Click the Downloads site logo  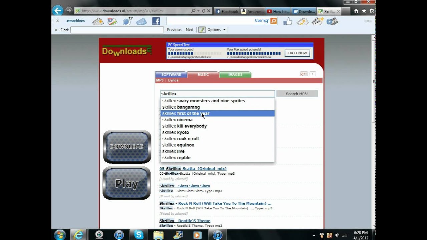pyautogui.click(x=127, y=51)
